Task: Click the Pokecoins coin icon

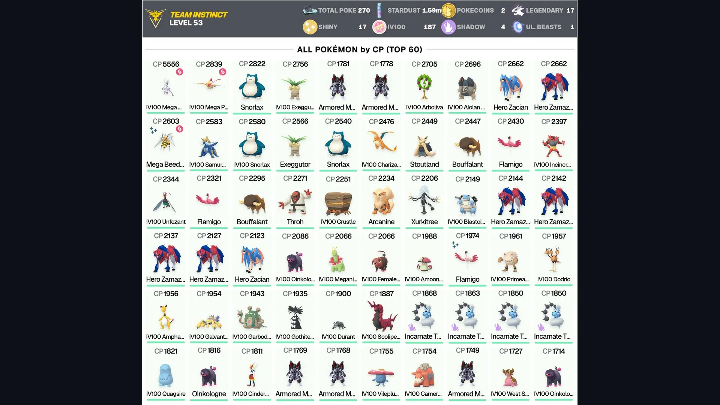Action: coord(448,10)
